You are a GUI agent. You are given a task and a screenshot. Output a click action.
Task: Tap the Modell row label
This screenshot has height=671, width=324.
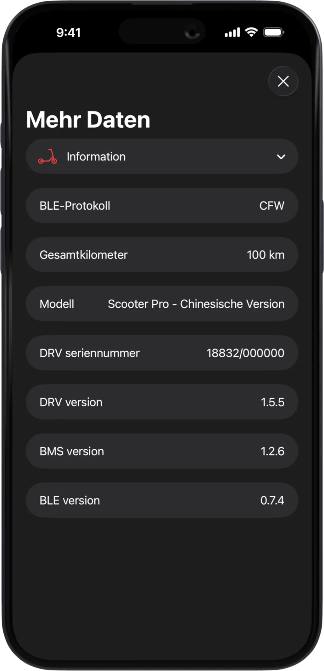pos(57,304)
